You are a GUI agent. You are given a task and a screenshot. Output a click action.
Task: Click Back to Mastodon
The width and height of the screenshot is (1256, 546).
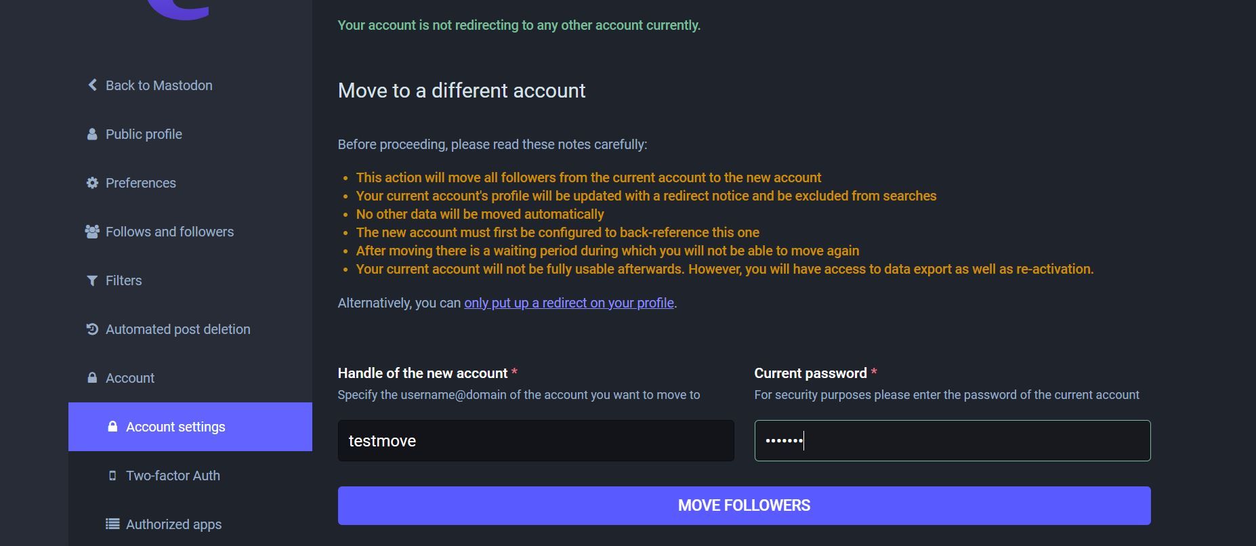point(159,85)
